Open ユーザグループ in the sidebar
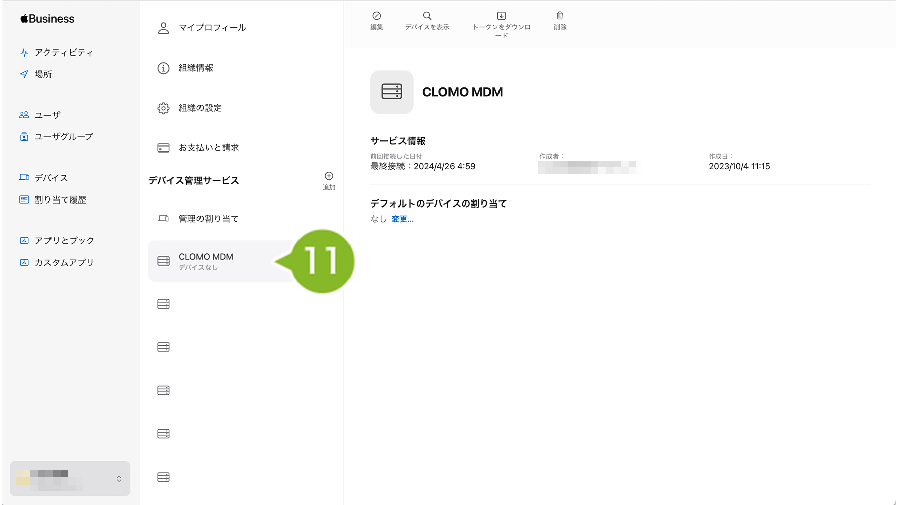This screenshot has height=505, width=898. 57,137
